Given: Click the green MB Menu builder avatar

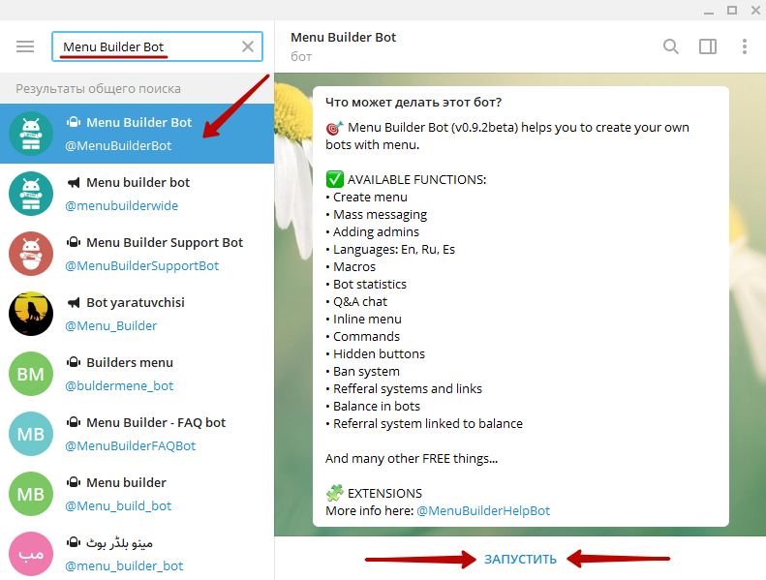Looking at the screenshot, I should tap(31, 494).
